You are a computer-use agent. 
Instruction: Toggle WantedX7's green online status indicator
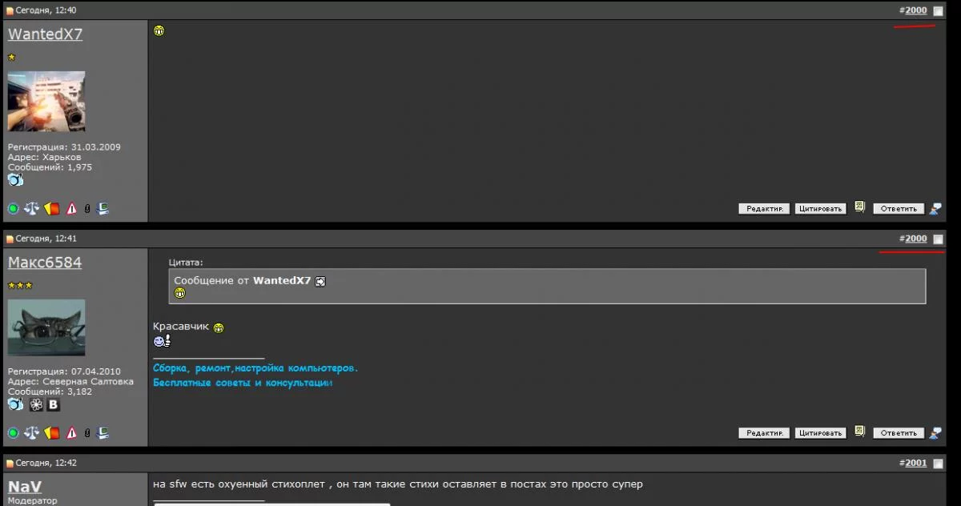click(x=14, y=208)
